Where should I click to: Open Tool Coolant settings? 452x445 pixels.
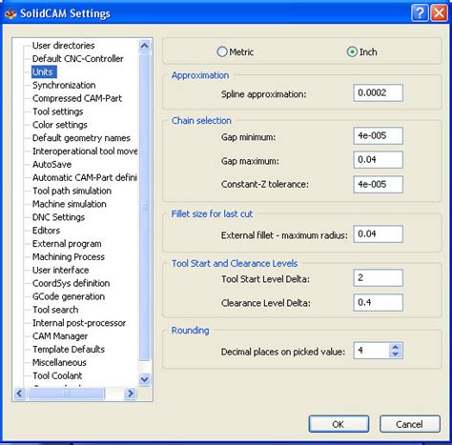click(57, 375)
